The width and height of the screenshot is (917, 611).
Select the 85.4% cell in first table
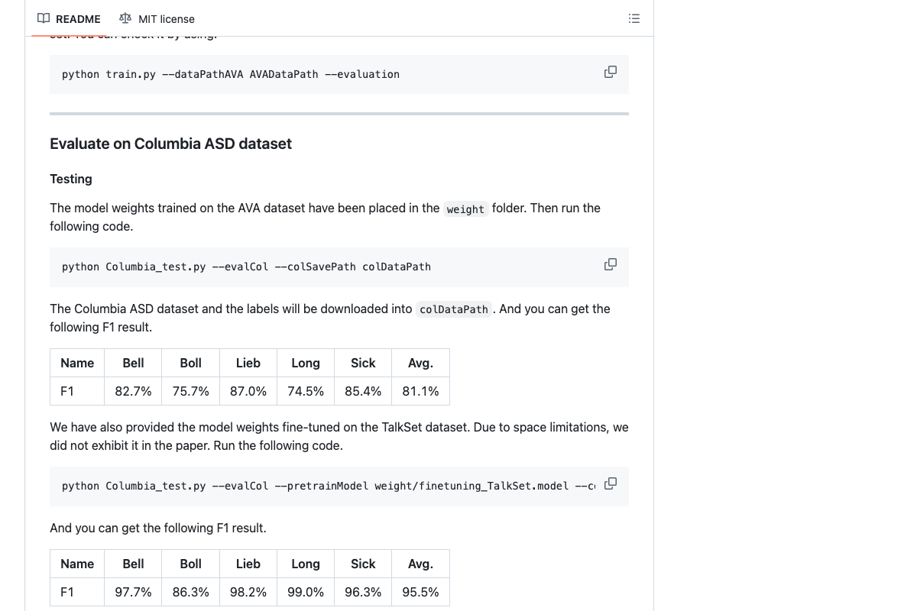point(363,391)
